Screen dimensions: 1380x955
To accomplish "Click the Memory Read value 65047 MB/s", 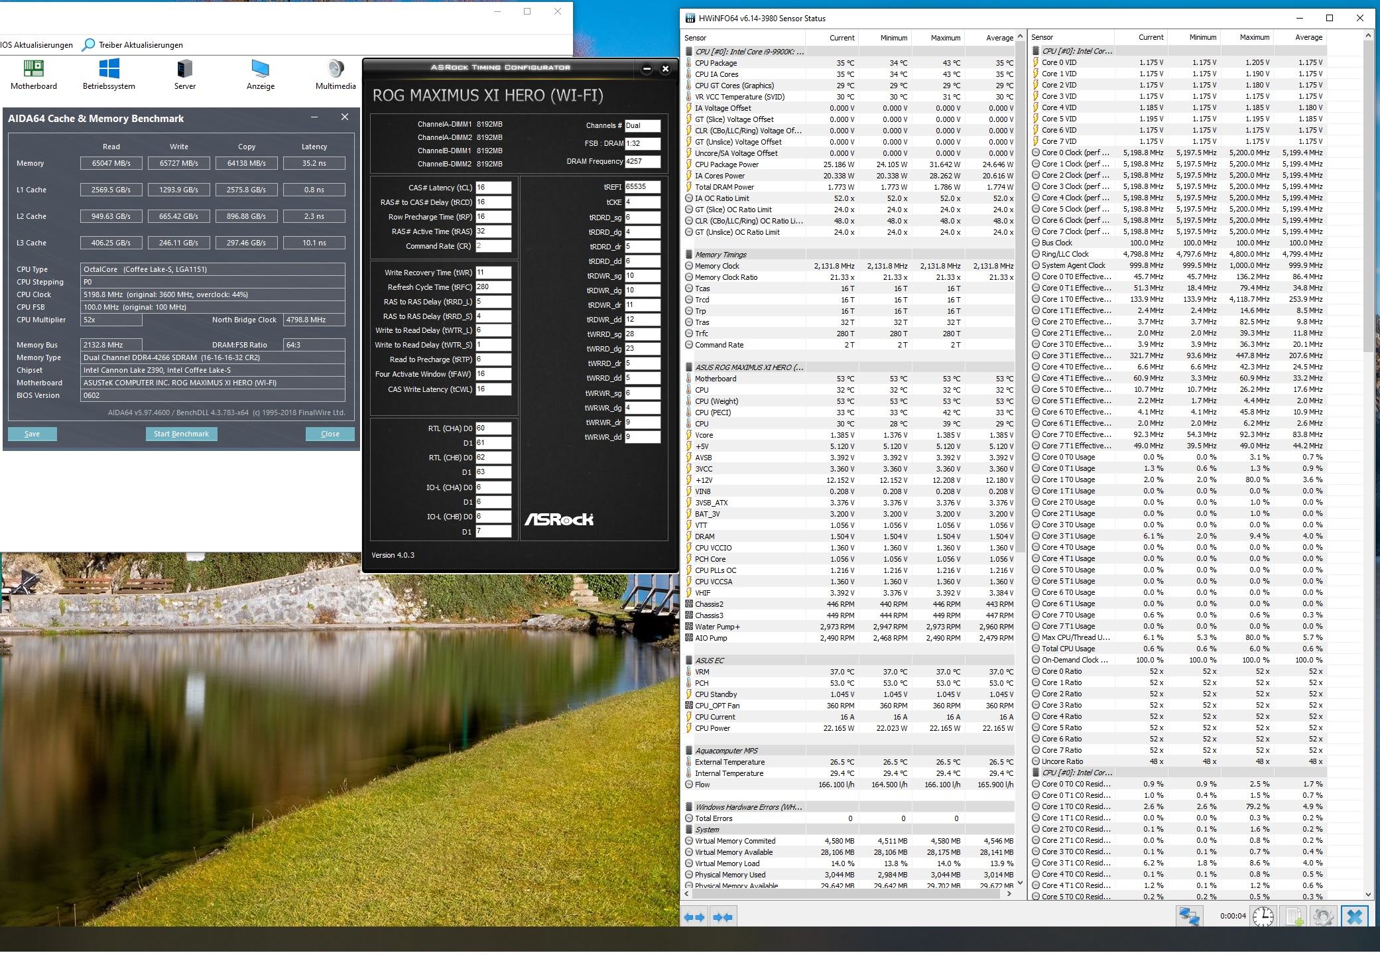I will click(111, 163).
